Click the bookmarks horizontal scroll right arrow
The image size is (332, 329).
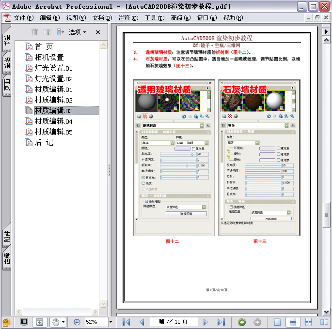95,312
